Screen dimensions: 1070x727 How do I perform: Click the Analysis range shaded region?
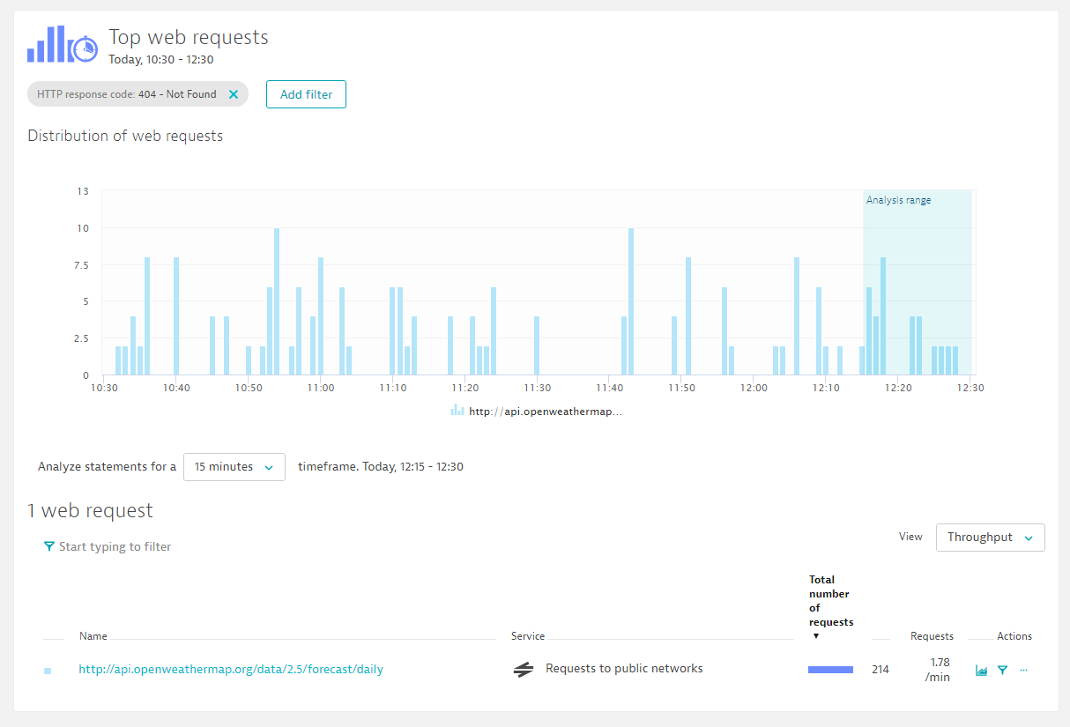pyautogui.click(x=917, y=282)
